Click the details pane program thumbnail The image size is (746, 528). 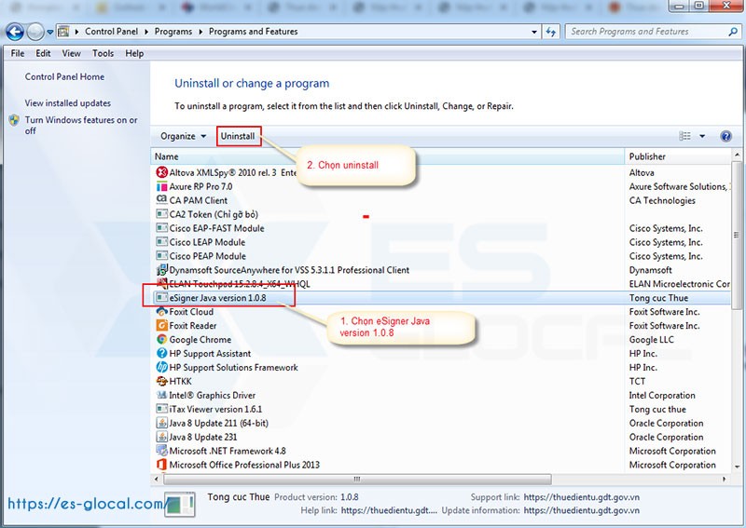(x=180, y=503)
